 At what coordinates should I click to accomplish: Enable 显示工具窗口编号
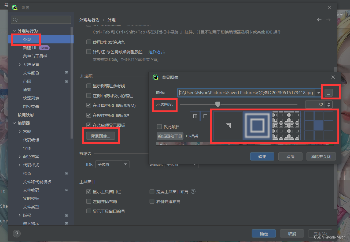point(89,211)
